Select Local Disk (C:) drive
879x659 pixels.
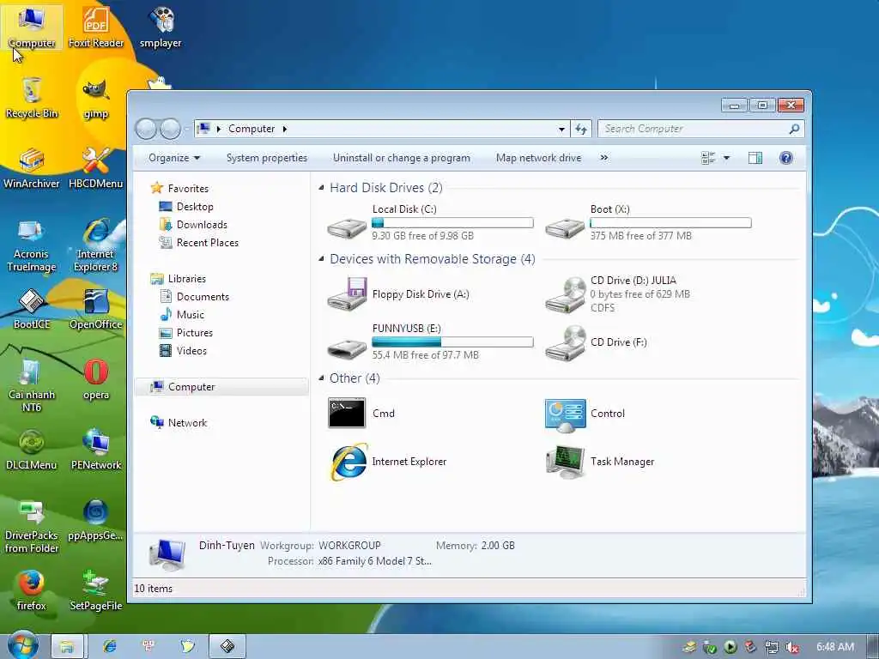(431, 222)
